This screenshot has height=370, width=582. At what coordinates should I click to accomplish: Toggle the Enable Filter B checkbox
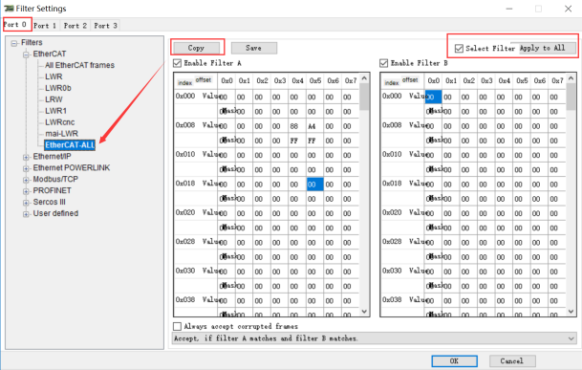[x=384, y=63]
